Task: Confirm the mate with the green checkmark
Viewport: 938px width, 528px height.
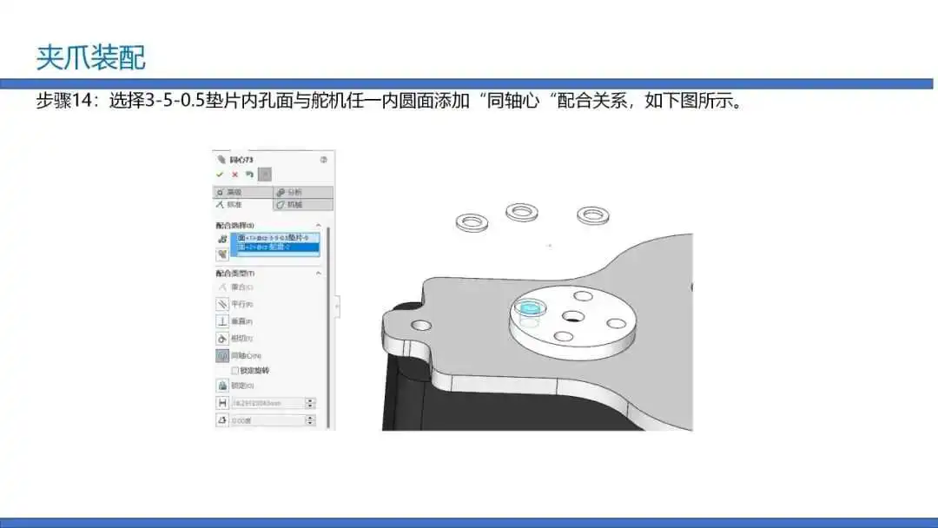Action: pyautogui.click(x=220, y=175)
